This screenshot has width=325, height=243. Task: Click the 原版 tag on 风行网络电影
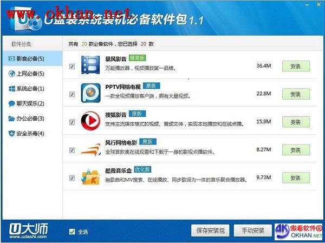point(148,141)
